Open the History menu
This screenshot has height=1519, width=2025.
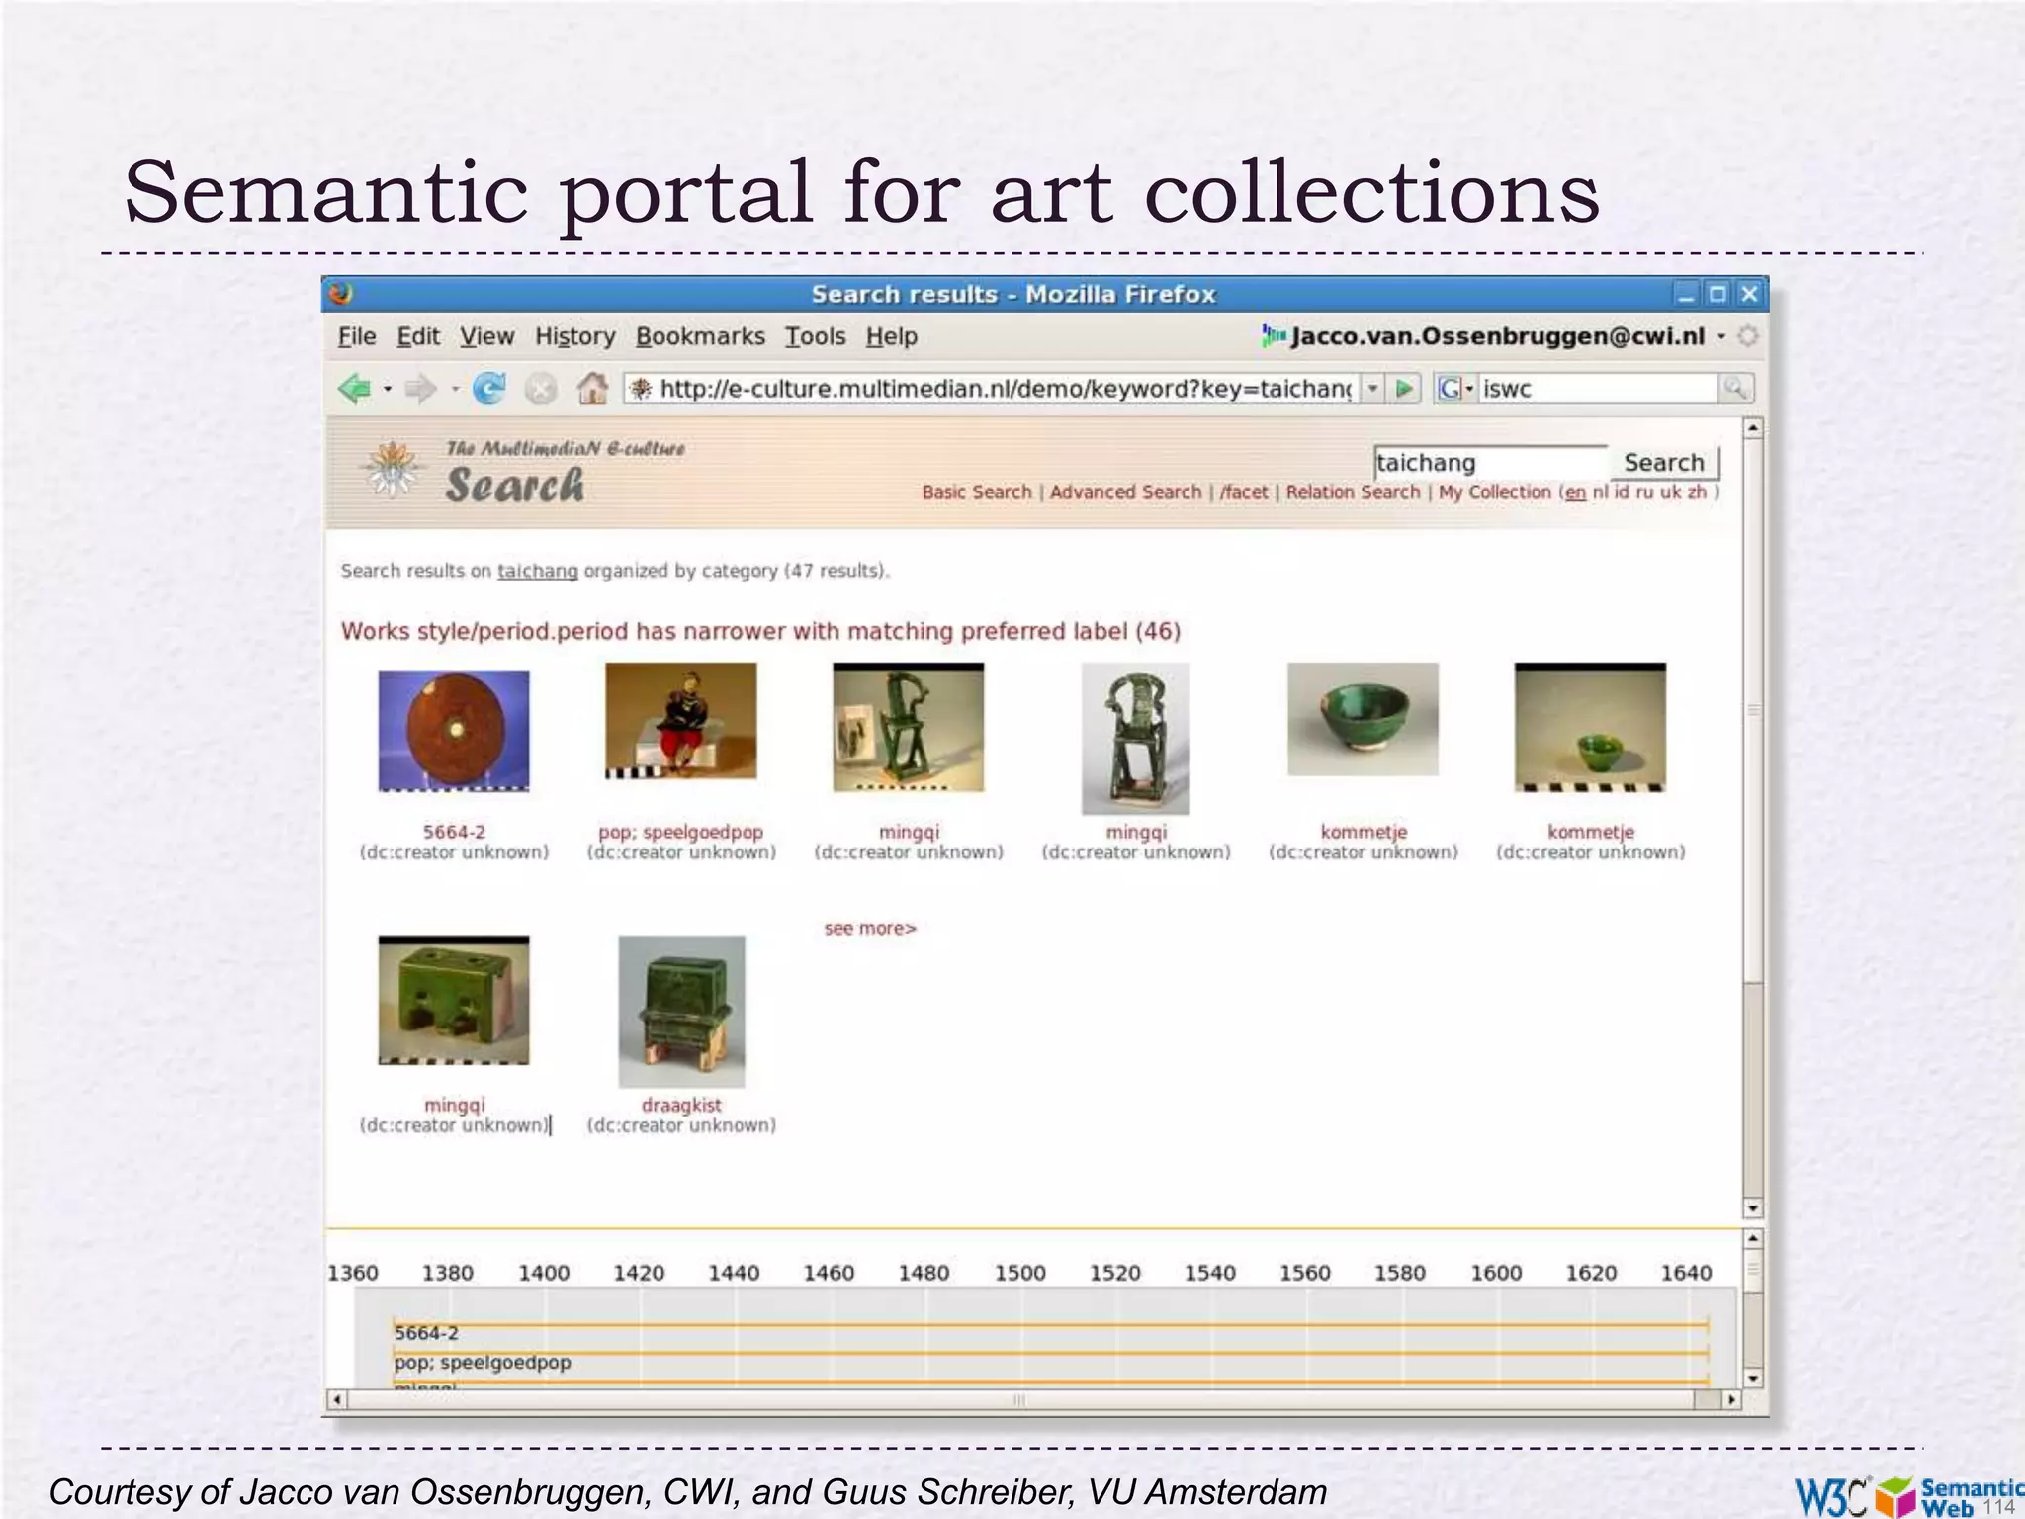pyautogui.click(x=574, y=336)
